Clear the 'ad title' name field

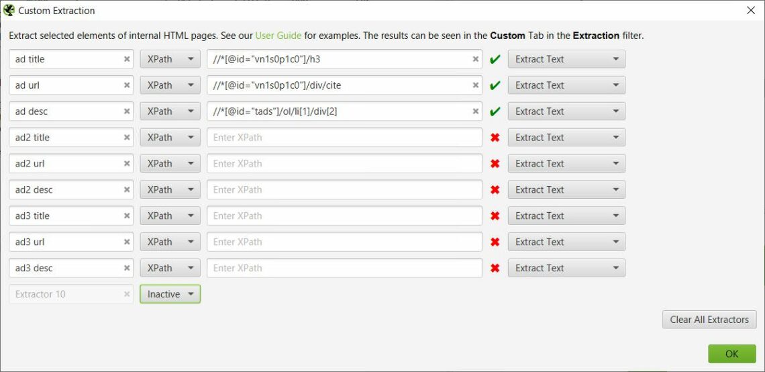tap(127, 59)
